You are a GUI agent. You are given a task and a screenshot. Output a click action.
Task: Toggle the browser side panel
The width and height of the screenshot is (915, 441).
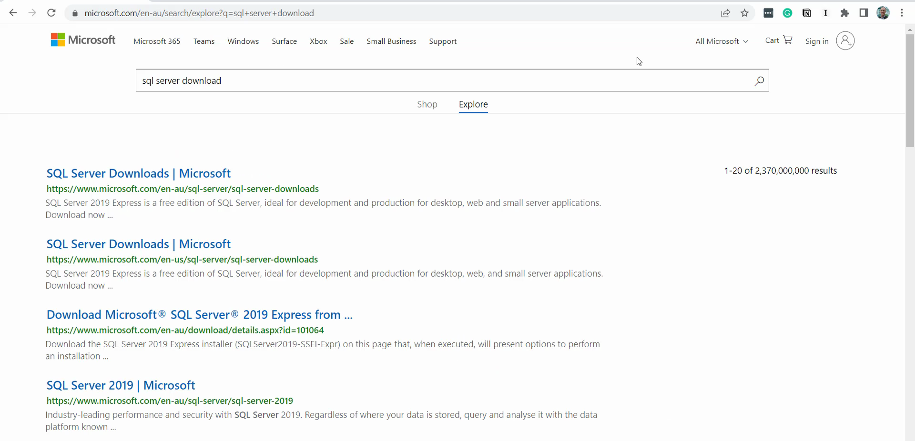pyautogui.click(x=864, y=13)
